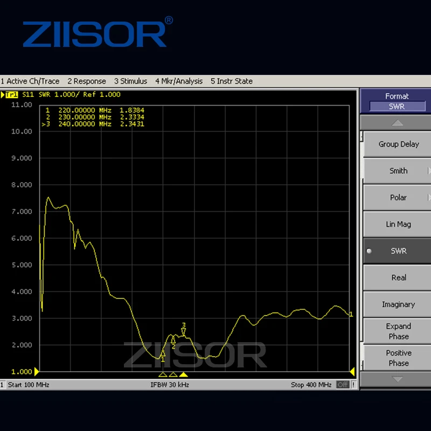The height and width of the screenshot is (431, 431).
Task: Click the 10.00 y-axis value
Action: pos(22,131)
